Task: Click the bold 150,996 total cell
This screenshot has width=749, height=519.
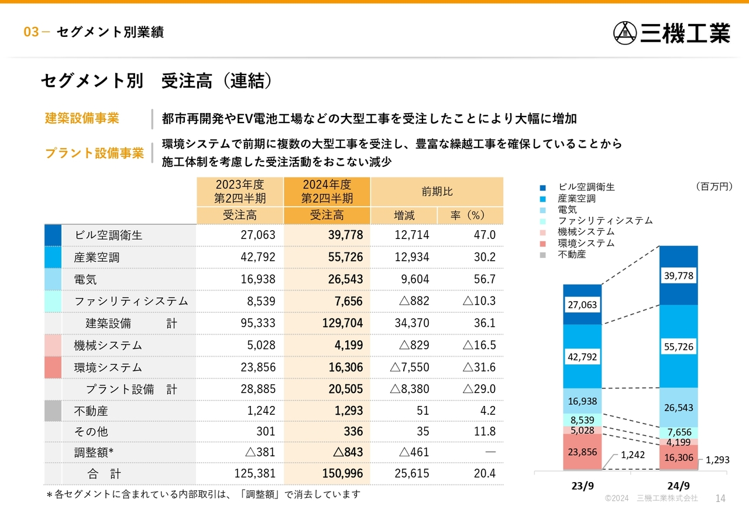Action: [x=342, y=474]
